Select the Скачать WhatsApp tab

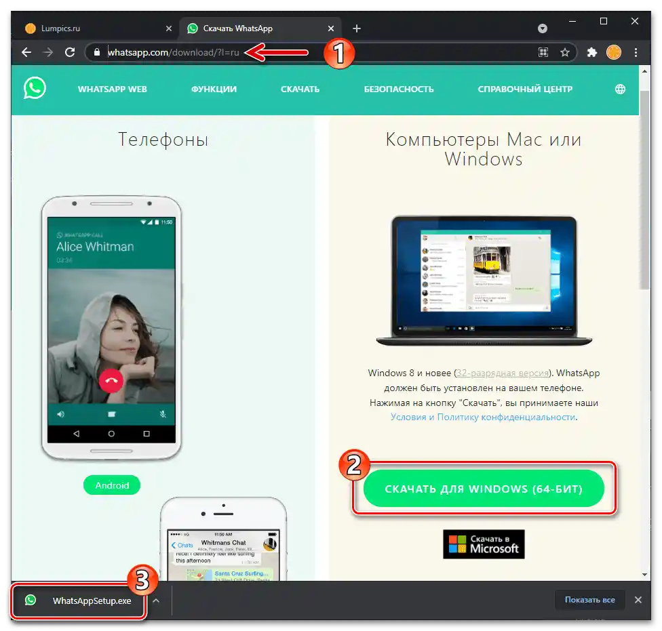click(260, 28)
